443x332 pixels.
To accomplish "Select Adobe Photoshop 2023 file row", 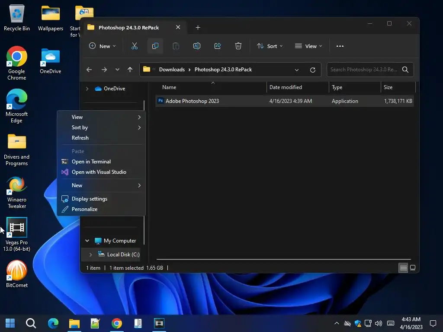I will point(285,101).
